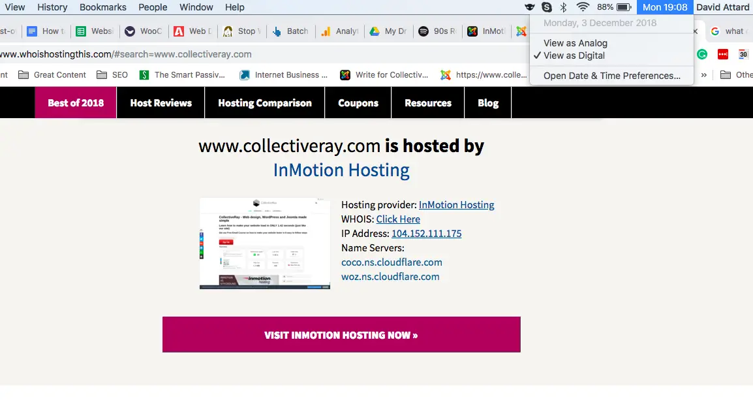Open the Google Drive 'My Dr' tab

point(389,31)
